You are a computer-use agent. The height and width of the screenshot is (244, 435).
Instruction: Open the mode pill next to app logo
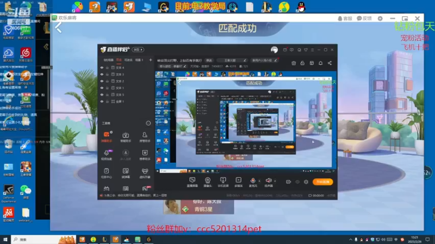(138, 50)
